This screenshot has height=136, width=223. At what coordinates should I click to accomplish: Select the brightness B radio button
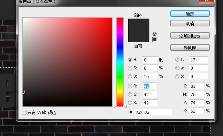[x=130, y=76]
